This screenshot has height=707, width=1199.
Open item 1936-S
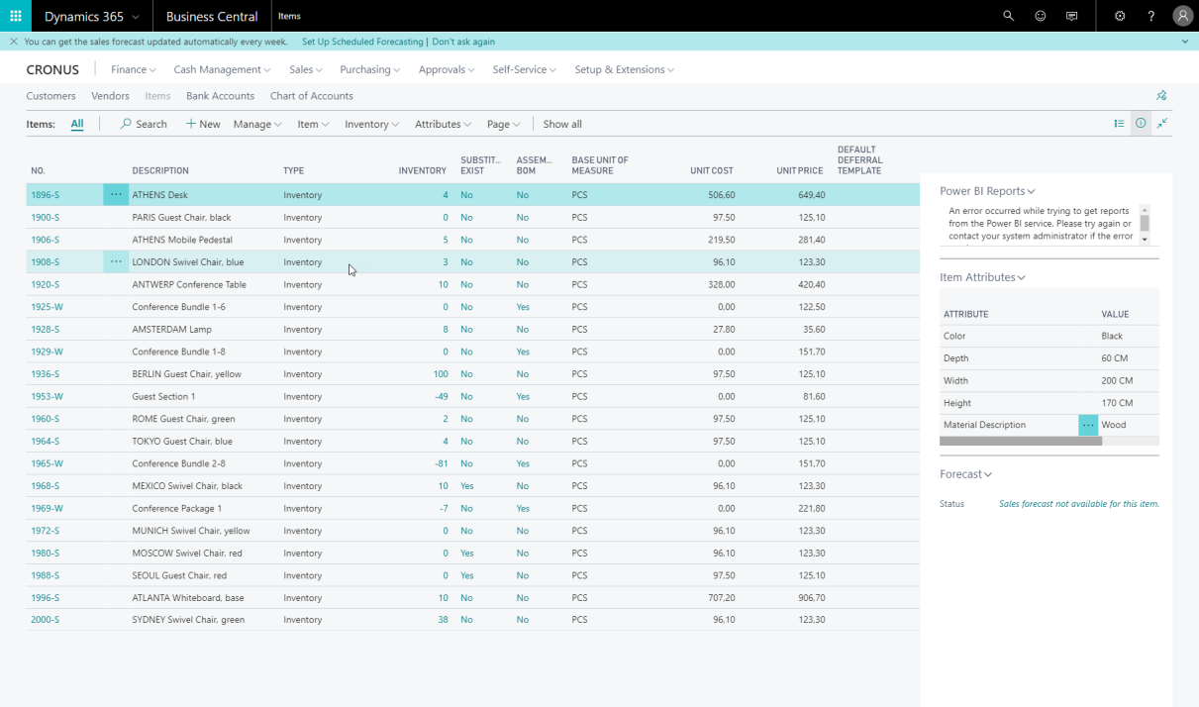(x=45, y=374)
